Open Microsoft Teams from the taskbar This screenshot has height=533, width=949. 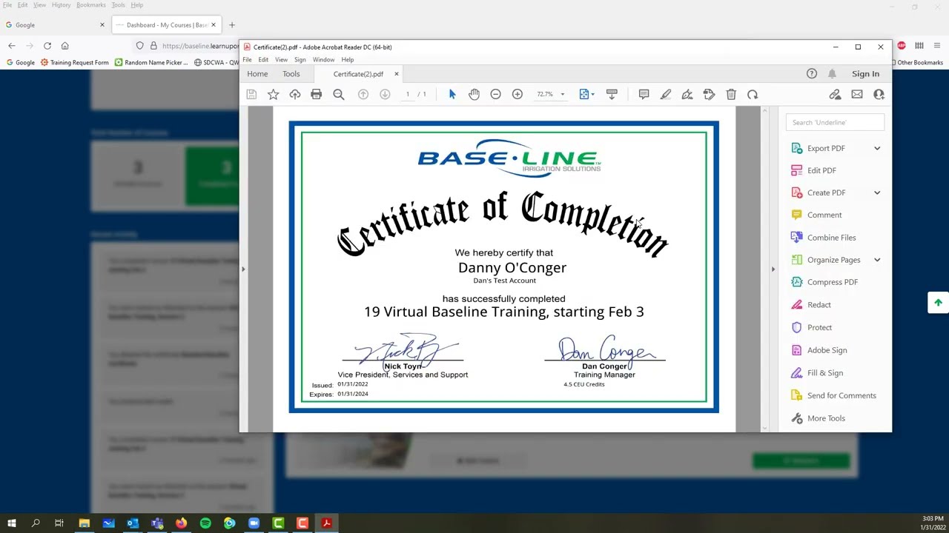(x=157, y=523)
